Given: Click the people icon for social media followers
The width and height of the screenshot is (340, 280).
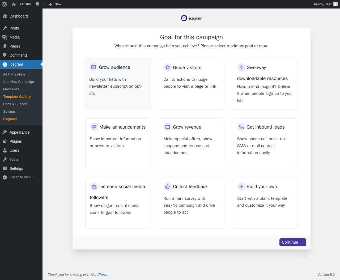Looking at the screenshot, I should point(94,186).
